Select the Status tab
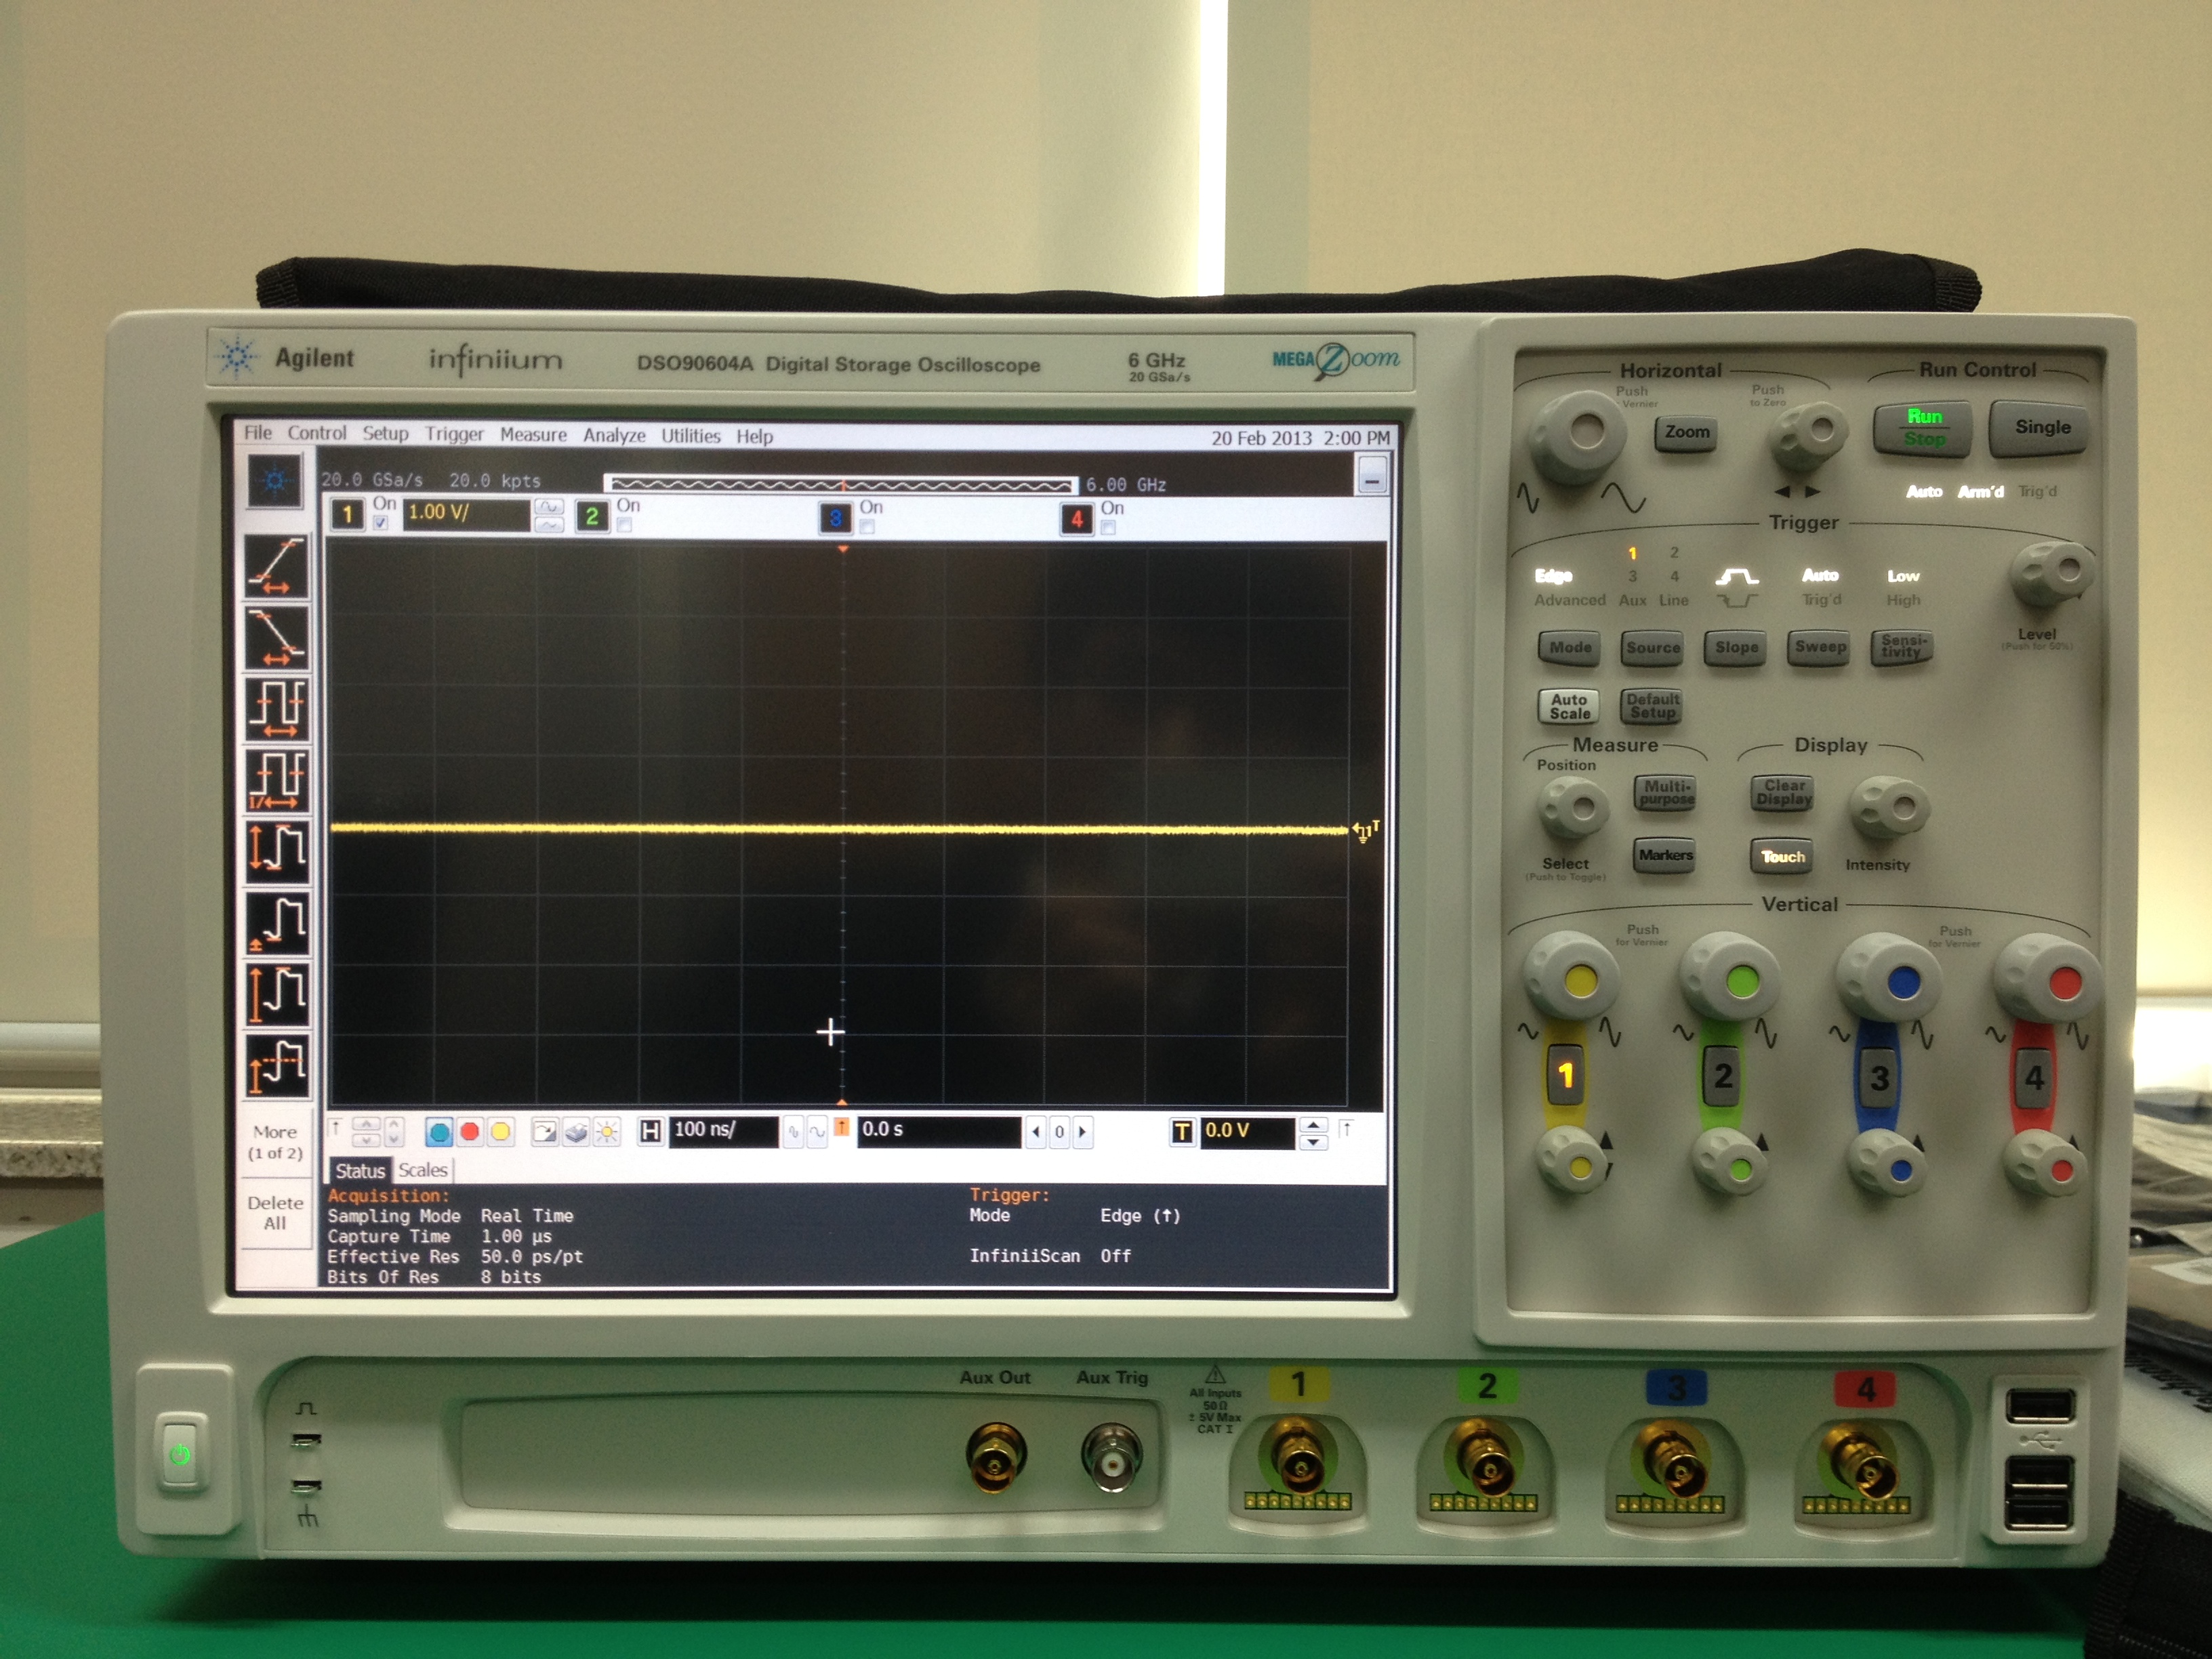2212x1659 pixels. (x=359, y=1171)
